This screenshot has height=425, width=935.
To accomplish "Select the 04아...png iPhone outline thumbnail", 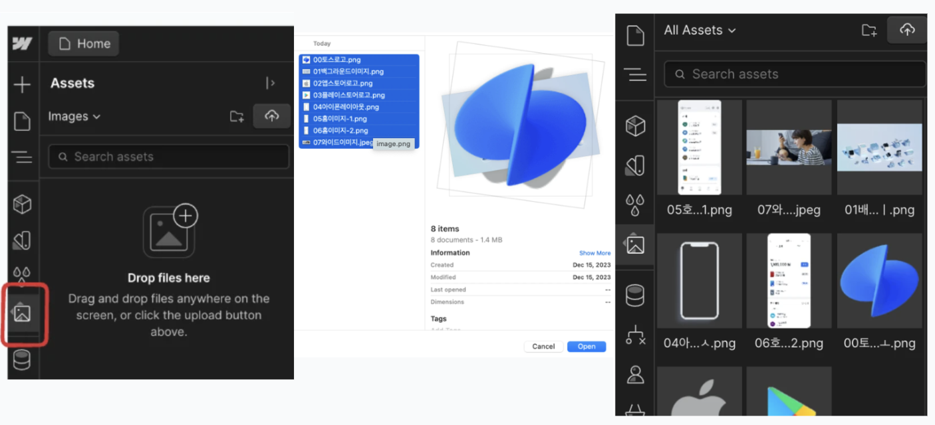I will tap(699, 281).
